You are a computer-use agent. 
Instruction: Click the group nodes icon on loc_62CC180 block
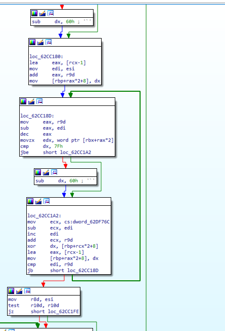tap(49, 42)
